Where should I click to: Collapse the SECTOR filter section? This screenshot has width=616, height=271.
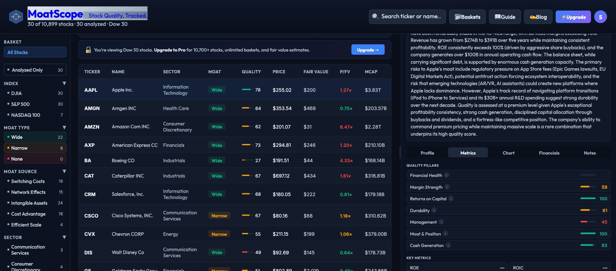(x=64, y=237)
